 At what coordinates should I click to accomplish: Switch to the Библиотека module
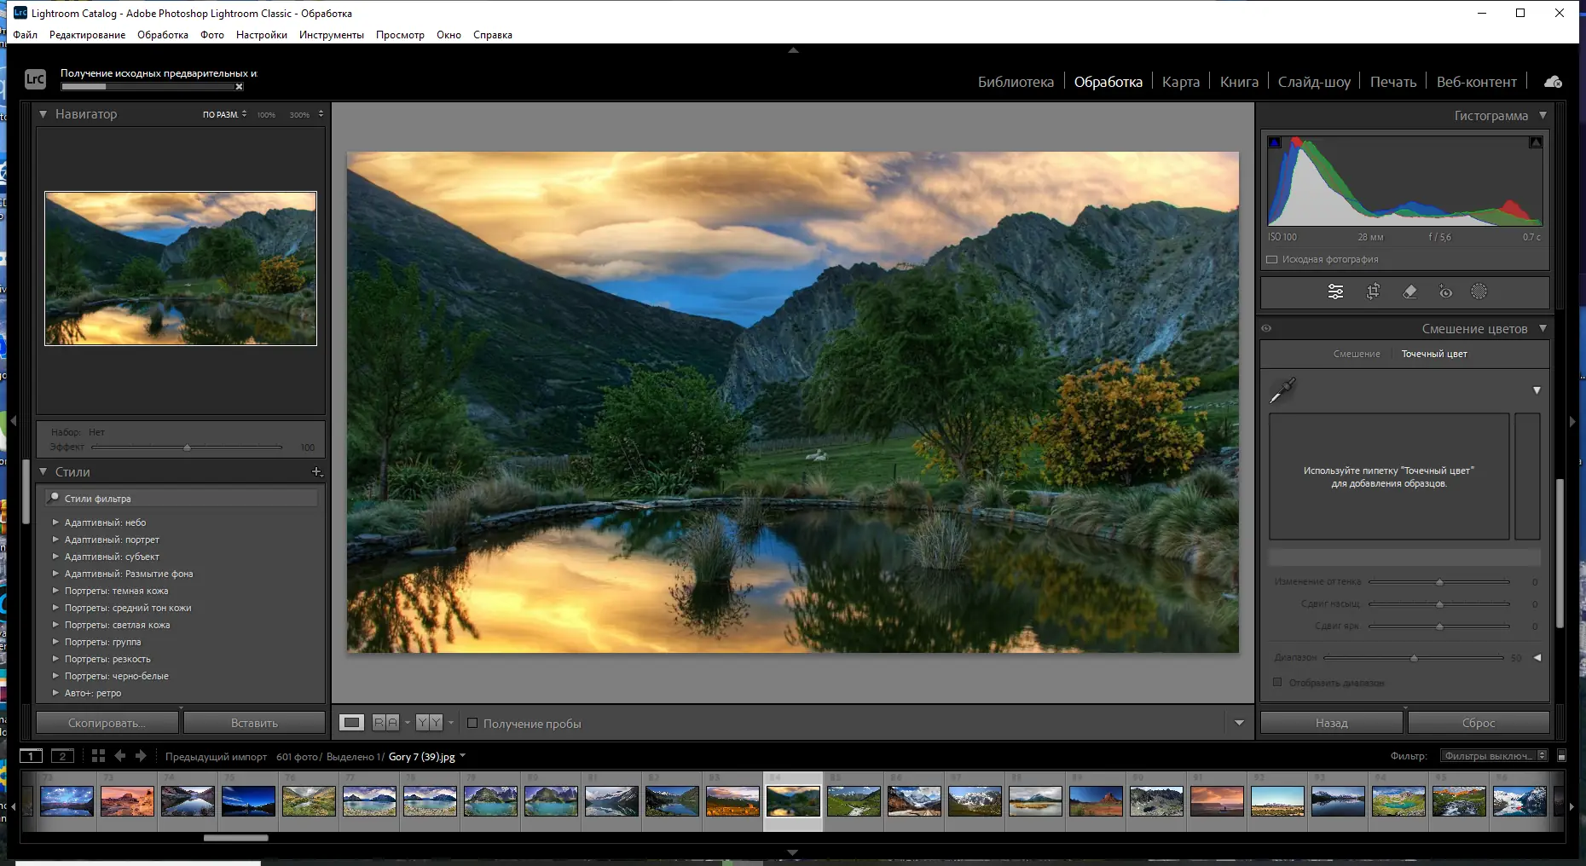[1015, 82]
